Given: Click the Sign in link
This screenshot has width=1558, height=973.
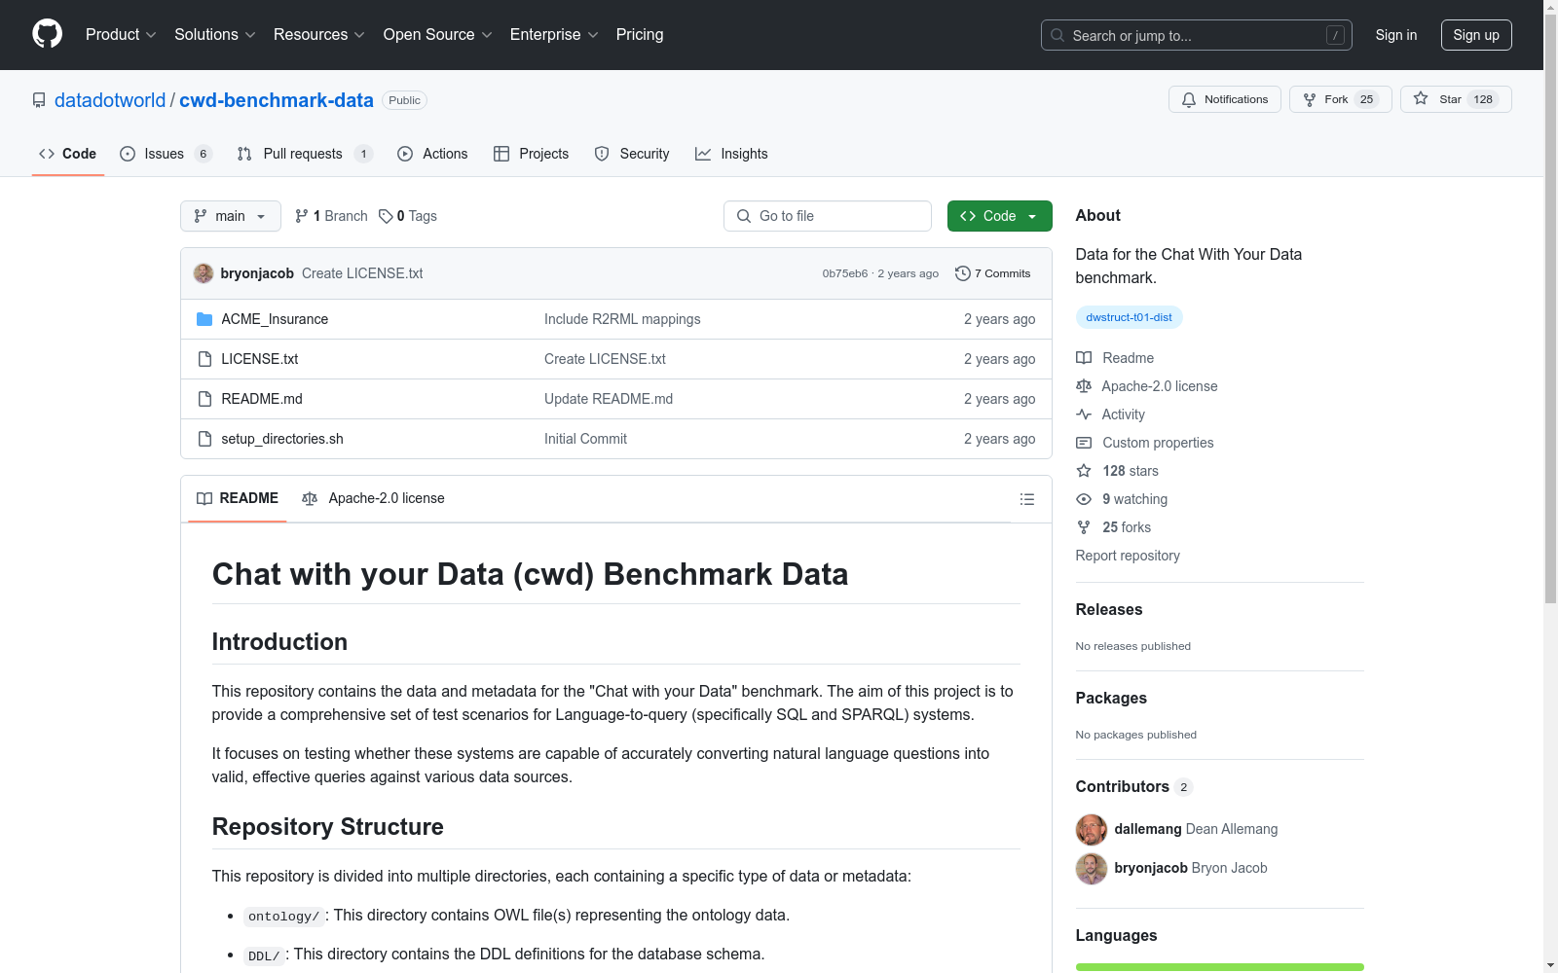Looking at the screenshot, I should tap(1396, 35).
